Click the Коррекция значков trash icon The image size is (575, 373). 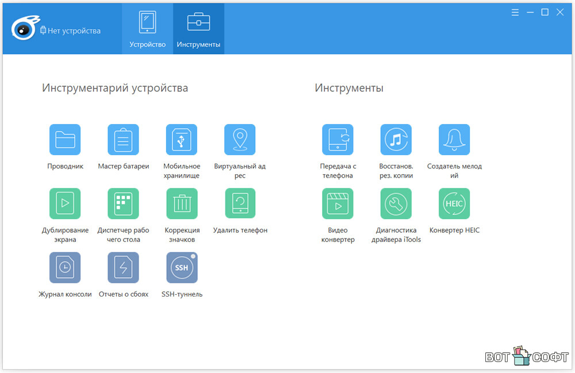click(182, 203)
